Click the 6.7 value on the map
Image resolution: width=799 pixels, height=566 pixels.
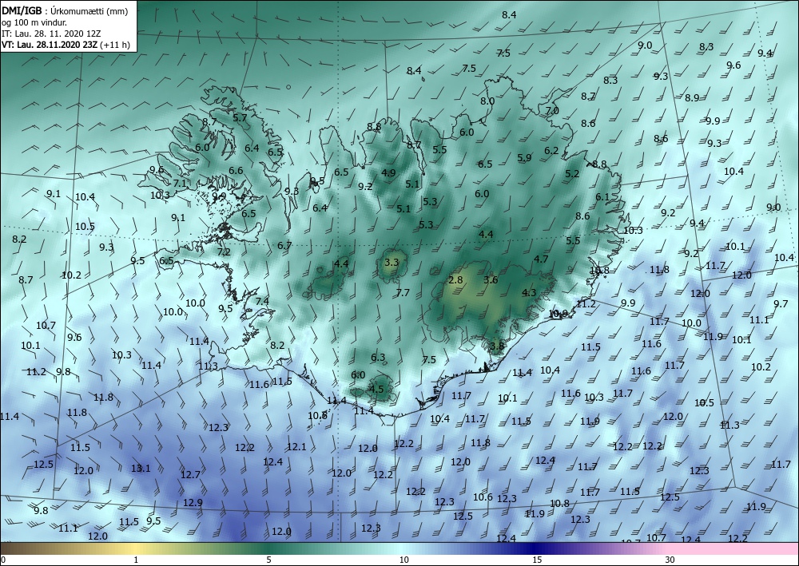tap(284, 246)
